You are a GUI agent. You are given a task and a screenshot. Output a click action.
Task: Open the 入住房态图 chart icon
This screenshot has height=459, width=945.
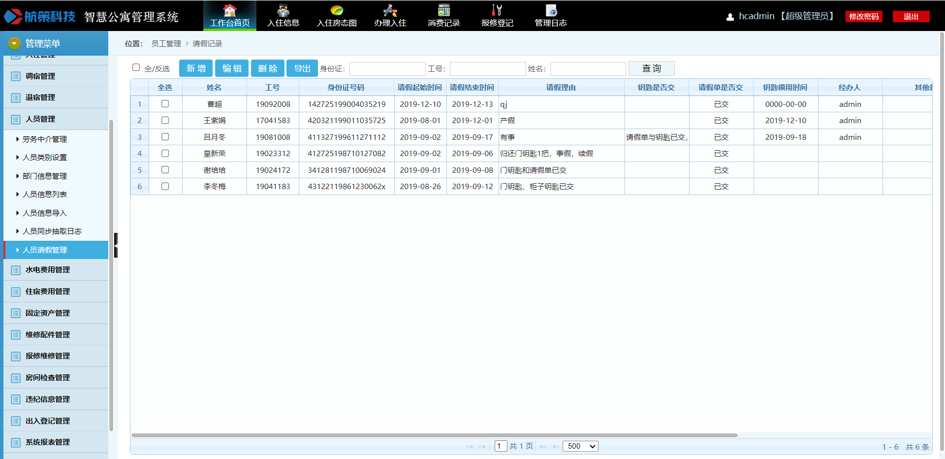[337, 10]
